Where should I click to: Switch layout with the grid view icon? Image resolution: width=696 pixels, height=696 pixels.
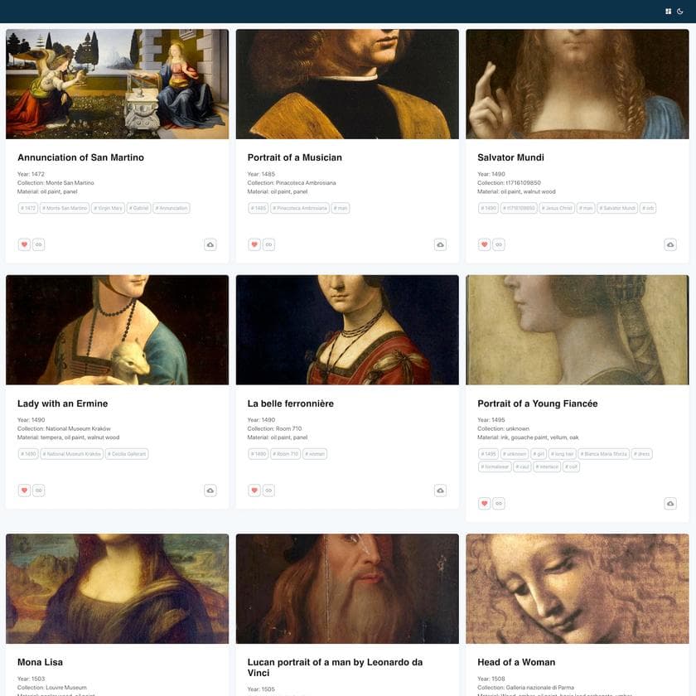668,12
